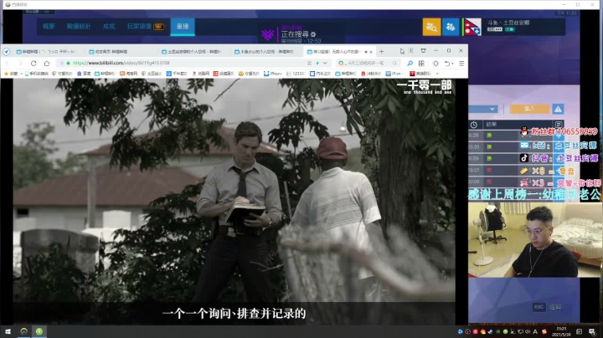Image resolution: width=603 pixels, height=338 pixels.
Task: Switch to the fourth 个人空间 browser tab
Action: [265, 52]
